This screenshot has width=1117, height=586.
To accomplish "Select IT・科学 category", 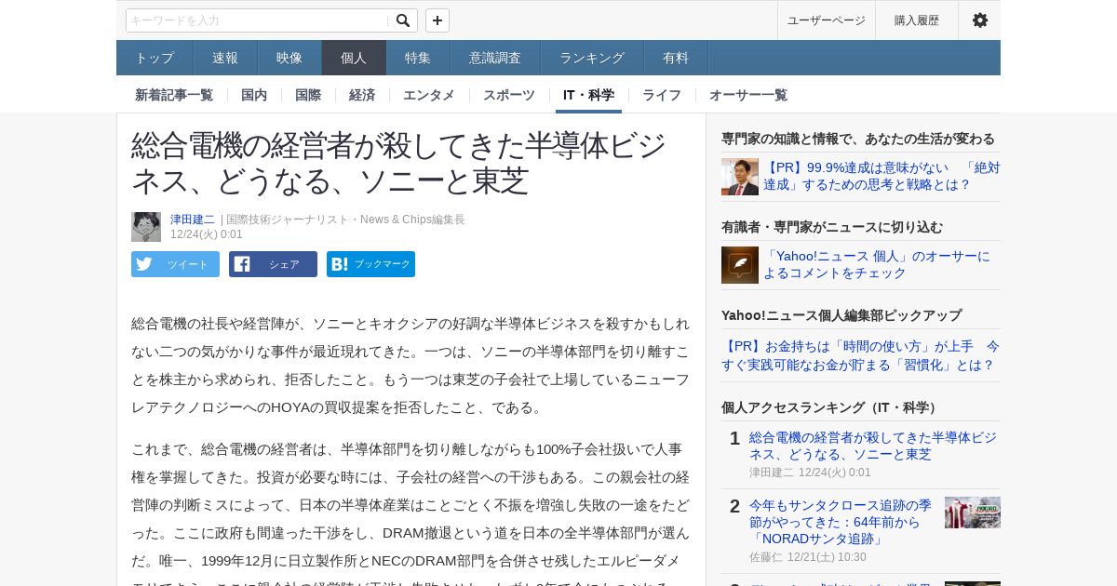I will click(588, 95).
